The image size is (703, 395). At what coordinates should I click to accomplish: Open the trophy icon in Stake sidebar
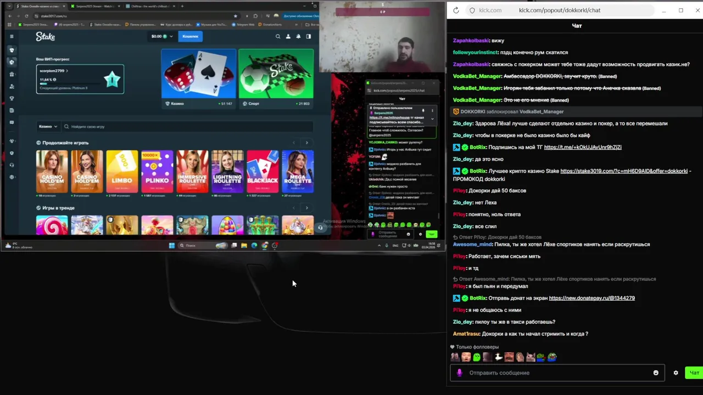(12, 98)
